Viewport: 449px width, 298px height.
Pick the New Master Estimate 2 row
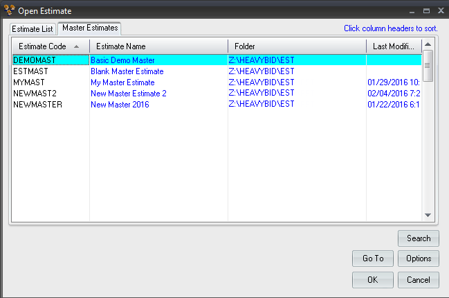(x=128, y=94)
